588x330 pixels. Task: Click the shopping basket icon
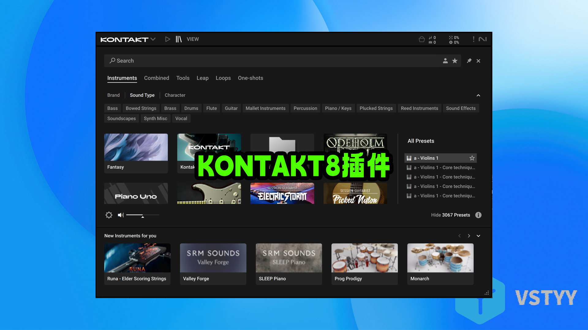click(x=422, y=39)
